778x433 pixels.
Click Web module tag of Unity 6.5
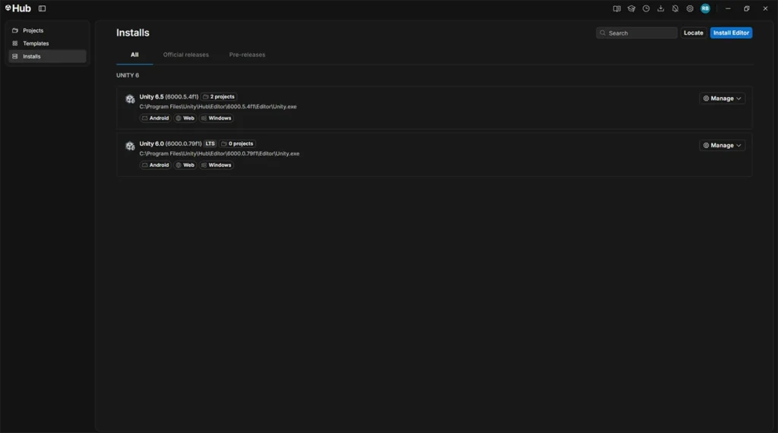coord(185,118)
